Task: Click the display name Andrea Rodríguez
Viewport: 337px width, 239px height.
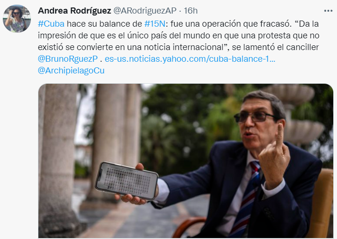Action: [x=74, y=11]
